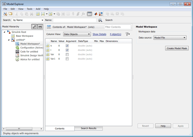Click the Apply button
193x137 pixels.
coord(181,126)
